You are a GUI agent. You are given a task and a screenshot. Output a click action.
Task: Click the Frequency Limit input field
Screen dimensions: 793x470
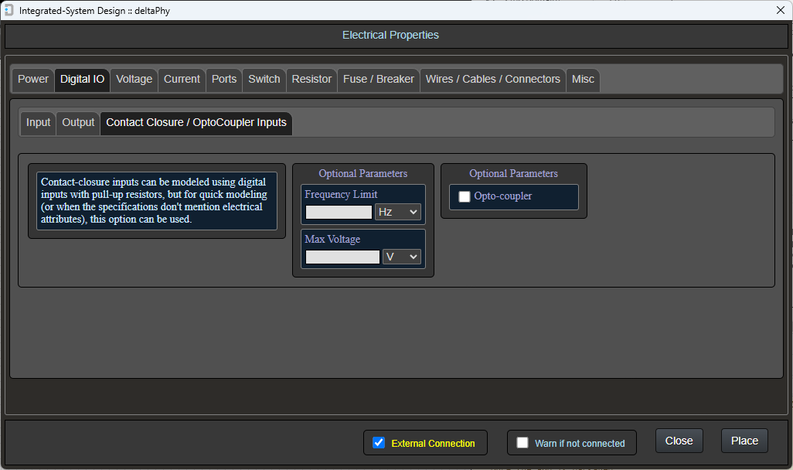[339, 212]
